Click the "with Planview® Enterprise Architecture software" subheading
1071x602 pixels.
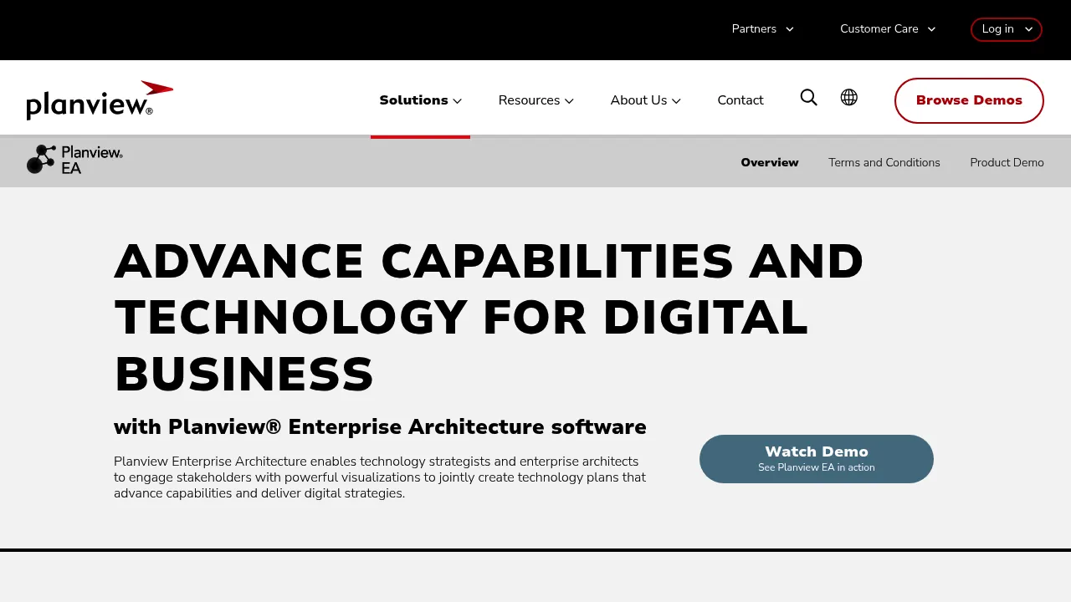click(380, 426)
